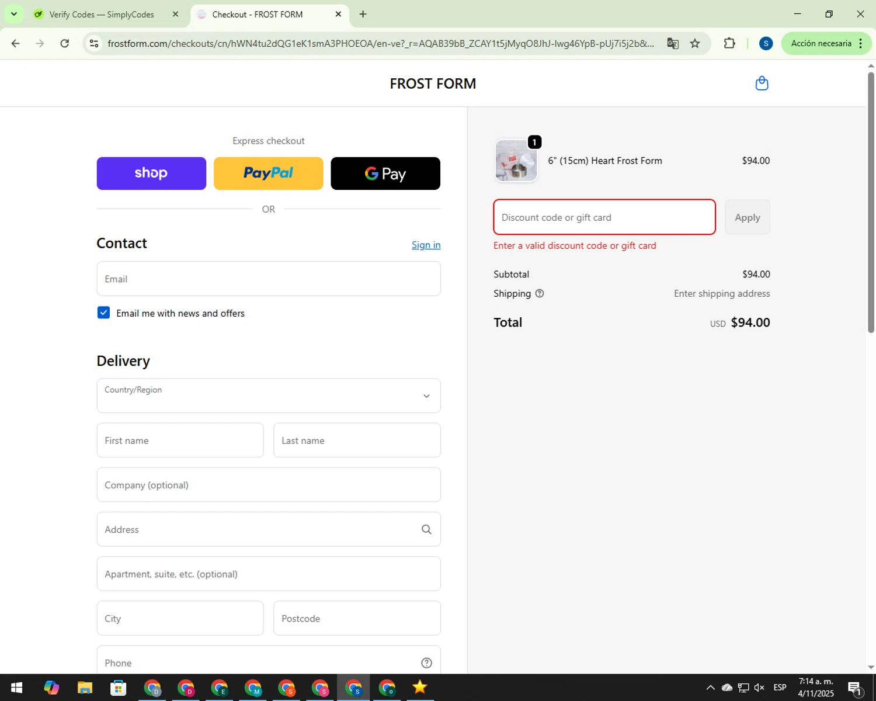Open the tab search dropdown arrow
876x701 pixels.
pos(13,14)
